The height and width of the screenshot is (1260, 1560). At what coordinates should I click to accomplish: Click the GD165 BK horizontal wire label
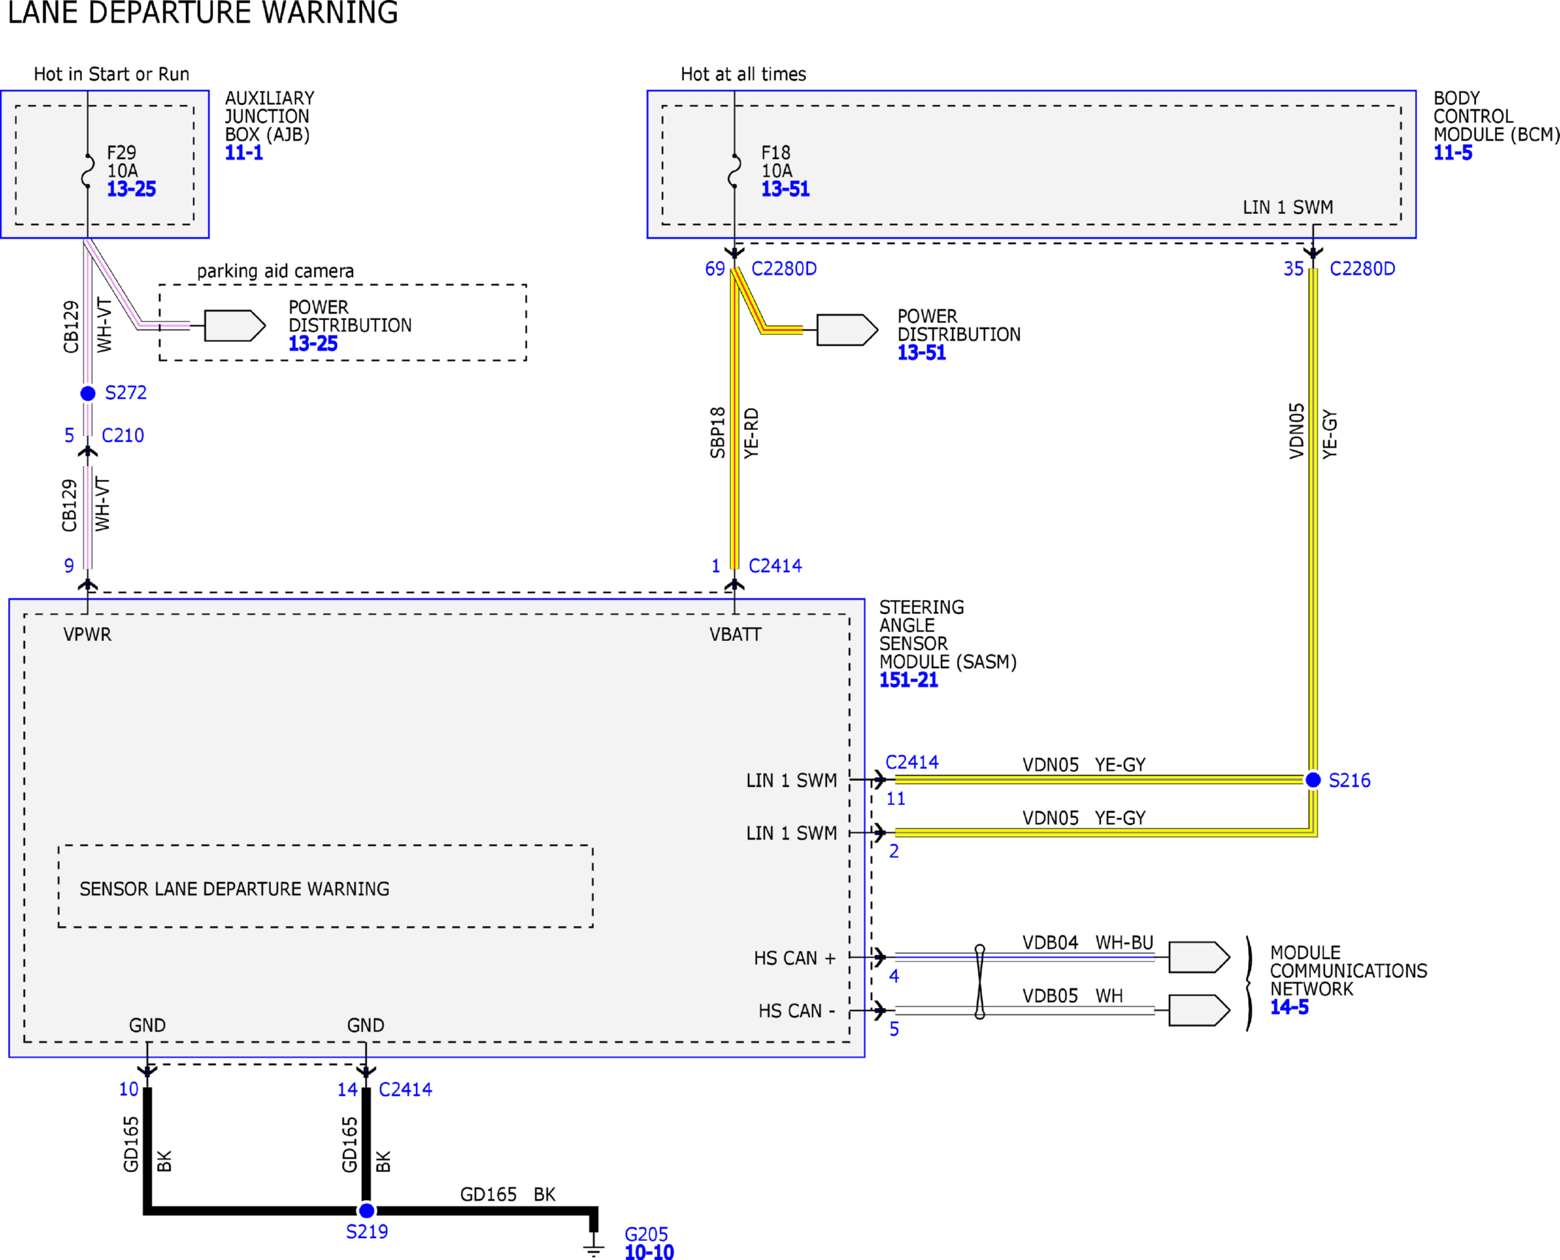[508, 1195]
